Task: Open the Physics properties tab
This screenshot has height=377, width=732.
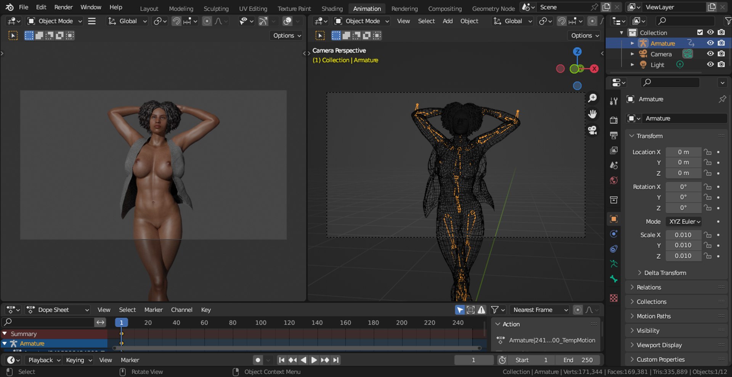Action: pyautogui.click(x=614, y=234)
